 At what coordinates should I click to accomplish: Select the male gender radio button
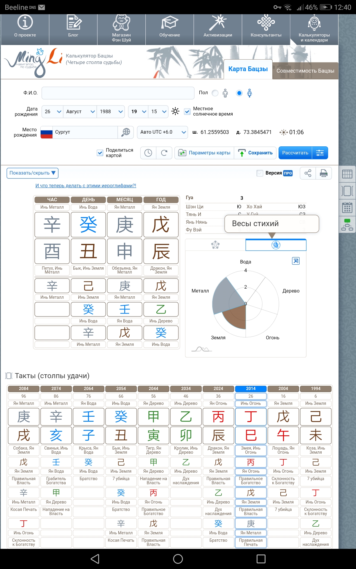pos(215,93)
